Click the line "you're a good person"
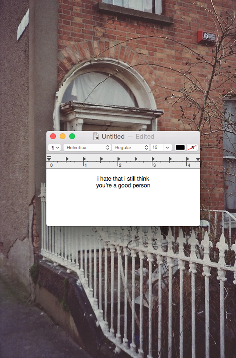The image size is (236, 358). tap(123, 185)
